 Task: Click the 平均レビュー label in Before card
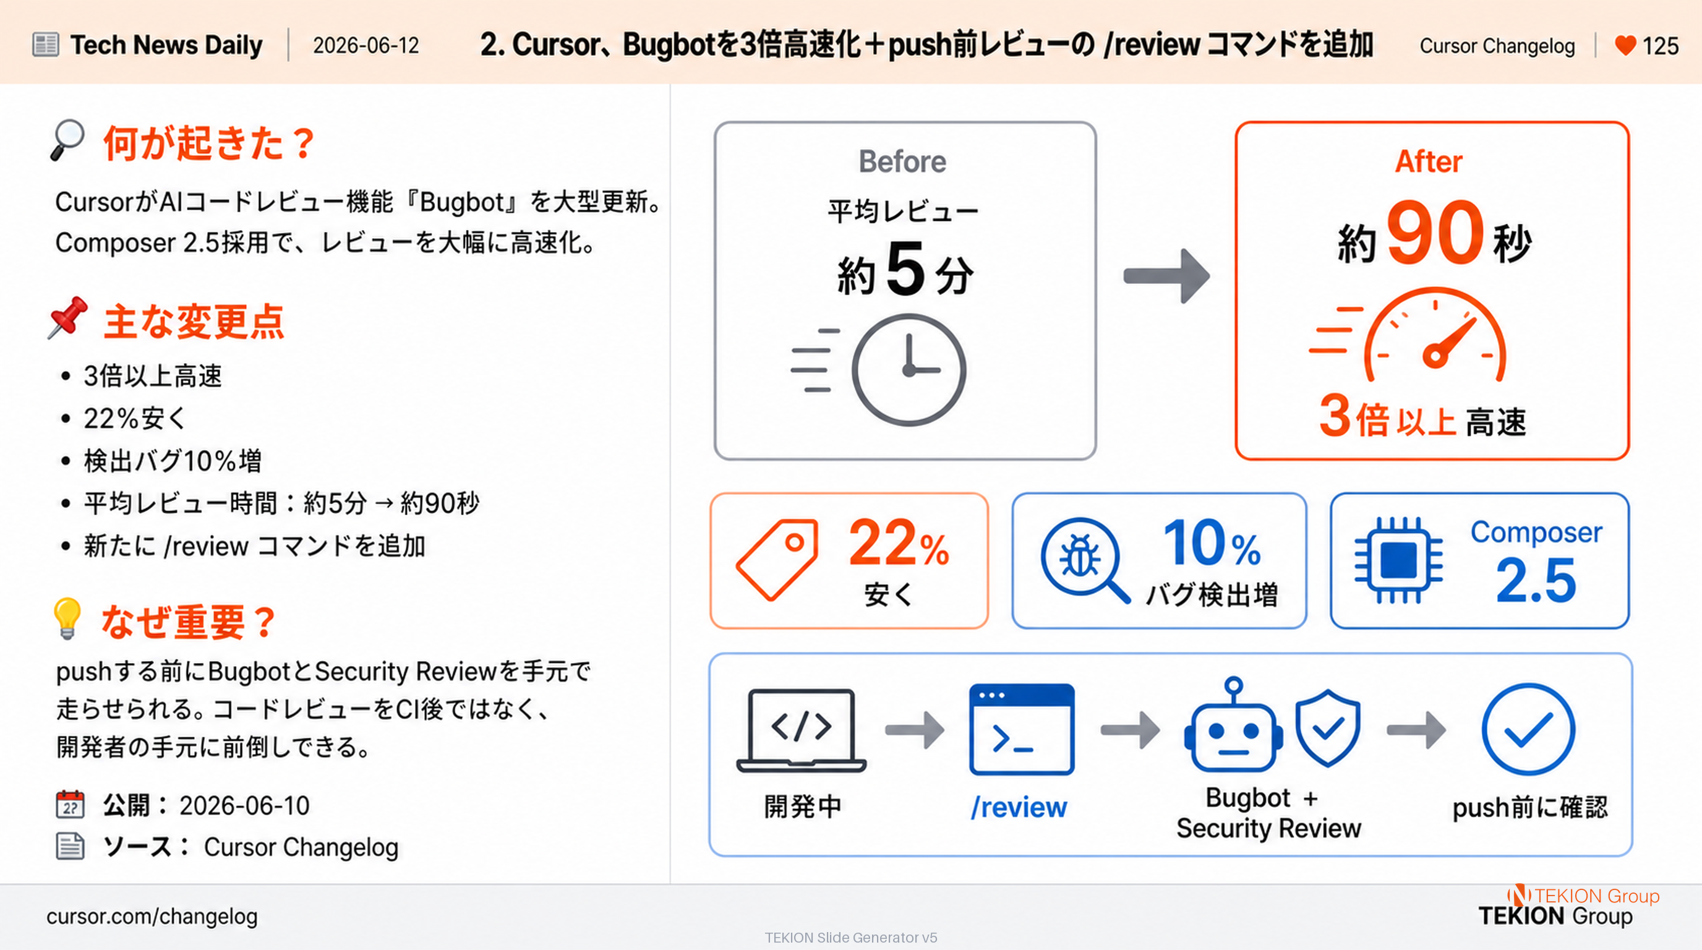[902, 212]
